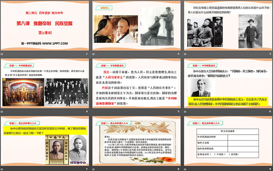Select the title slide thumbnail 第八课 推翻帝制

(x=45, y=26)
